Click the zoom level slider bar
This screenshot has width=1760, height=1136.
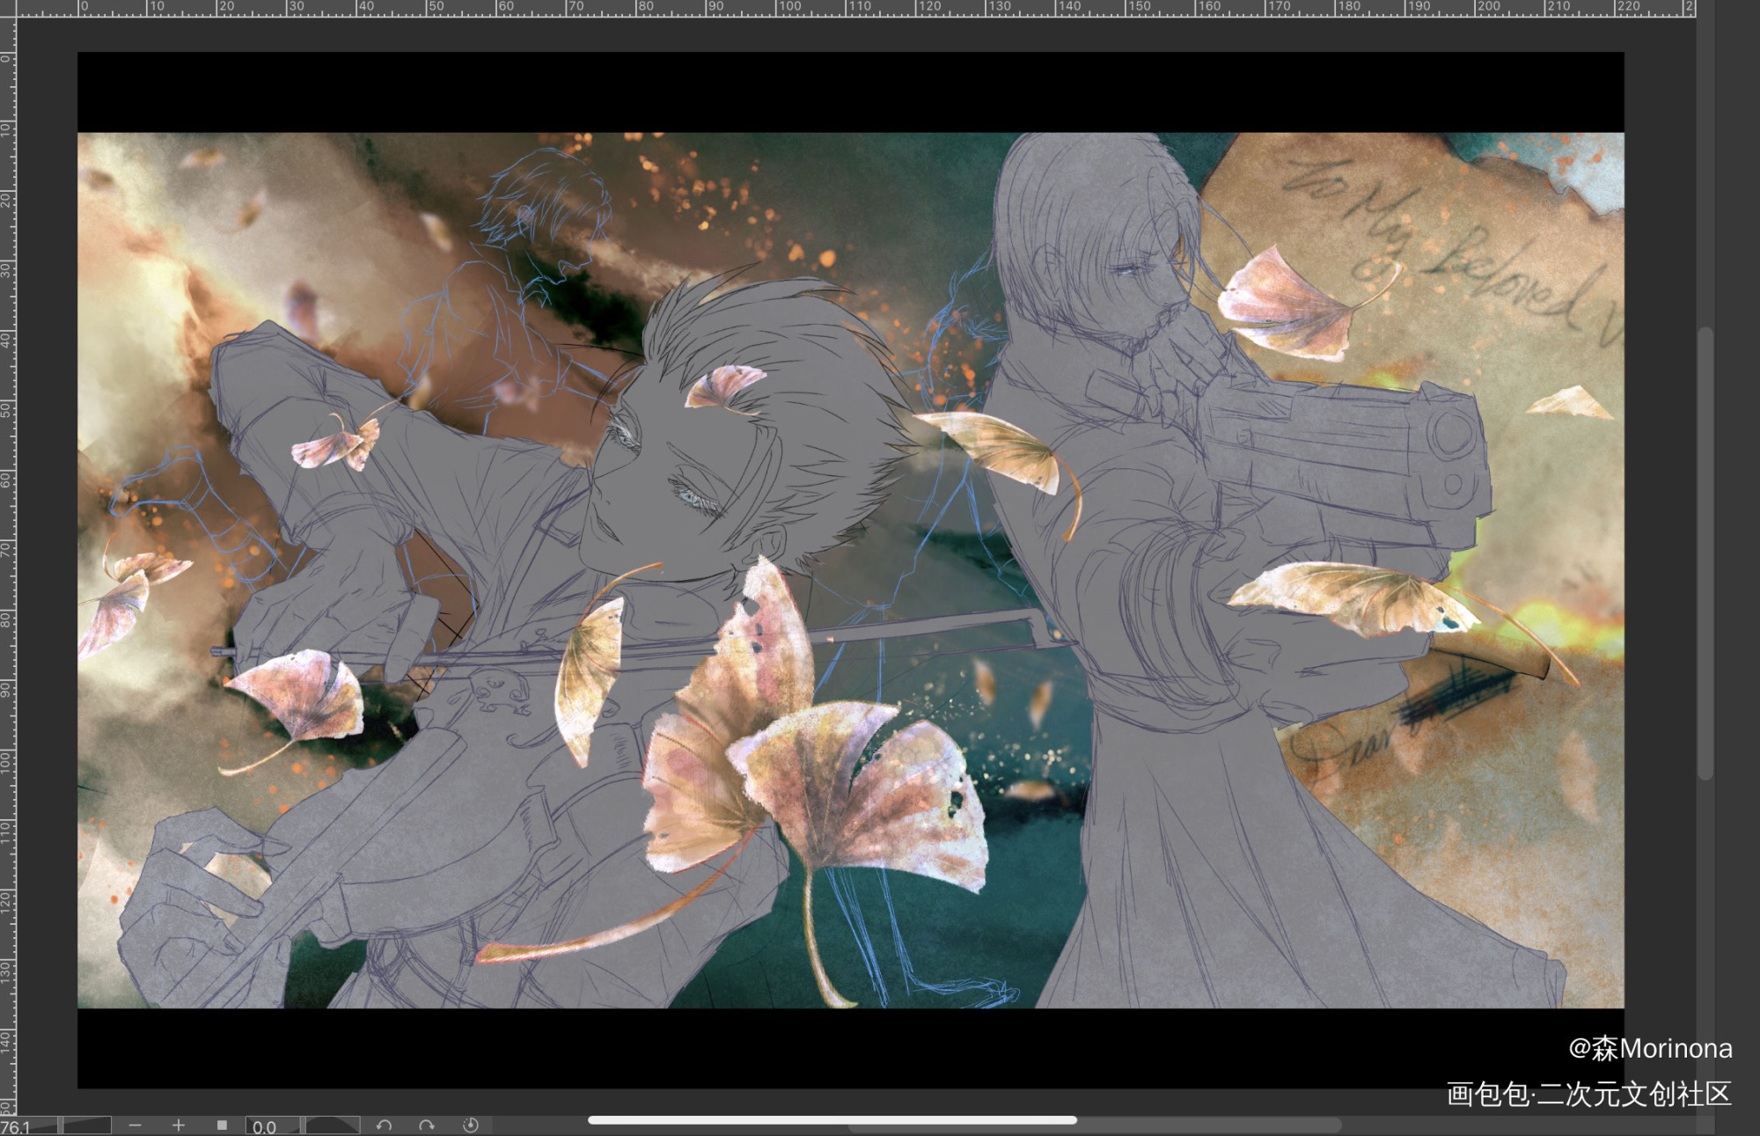[84, 1125]
